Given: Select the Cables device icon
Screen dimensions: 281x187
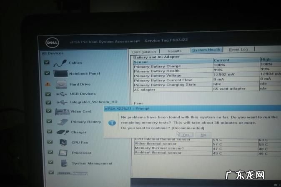Looking at the screenshot, I should (x=60, y=64).
